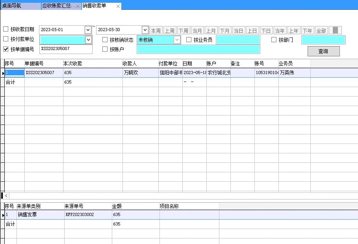Uncheck the 按单据编号 checkbox
This screenshot has height=244, width=358.
6,49
